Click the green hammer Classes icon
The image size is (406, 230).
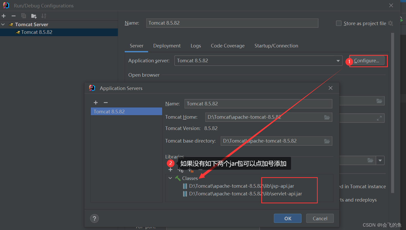(x=178, y=178)
